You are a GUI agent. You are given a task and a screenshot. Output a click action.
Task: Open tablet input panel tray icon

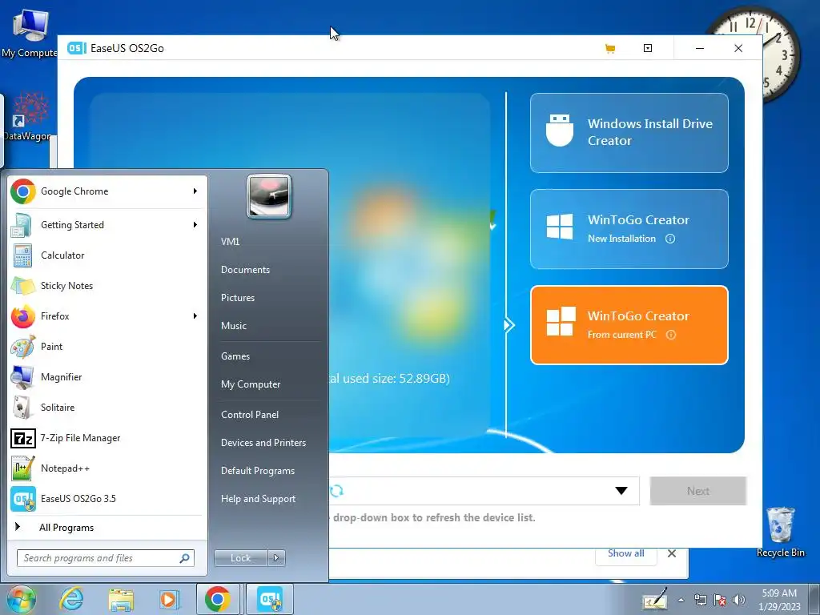tap(655, 599)
